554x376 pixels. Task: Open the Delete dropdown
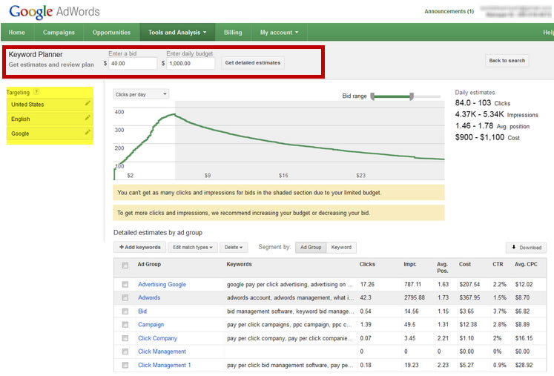234,248
